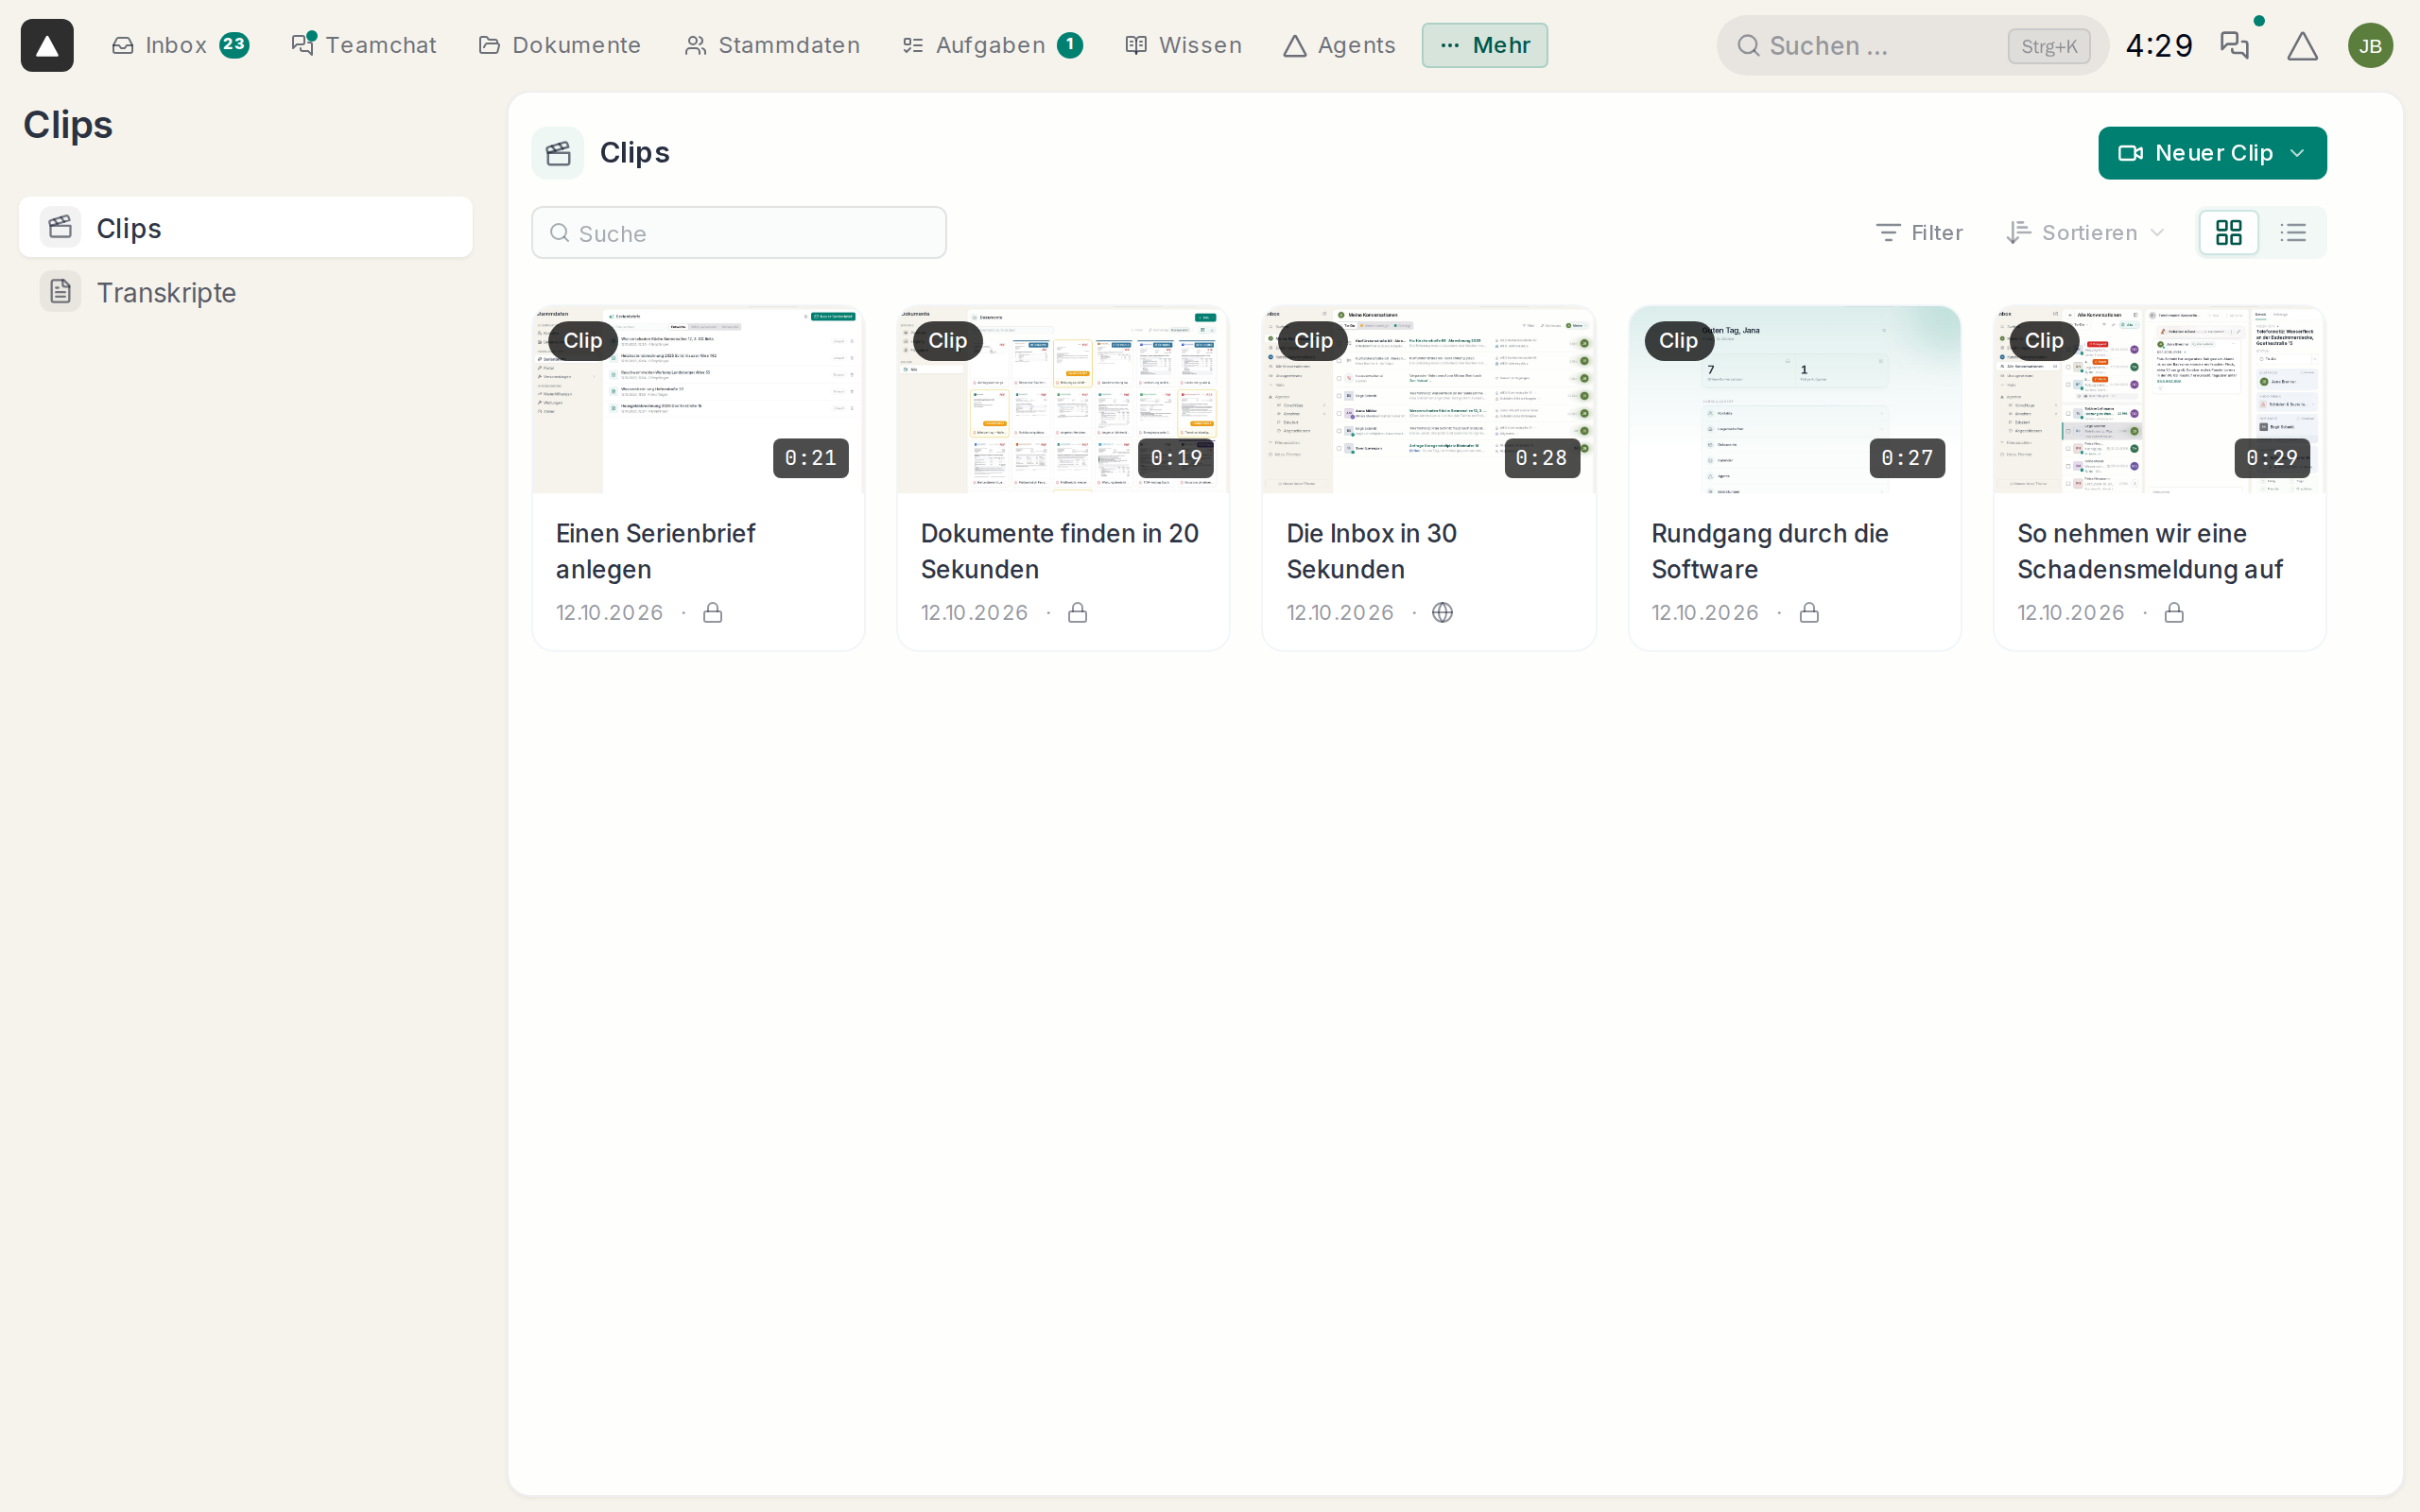This screenshot has width=2420, height=1512.
Task: Select Clips in the sidebar
Action: (246, 228)
